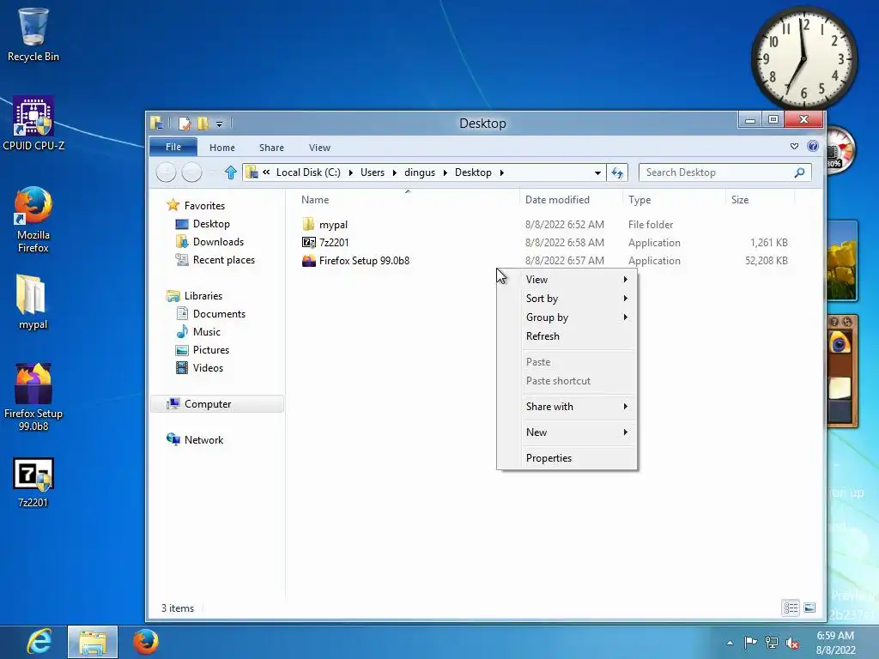The height and width of the screenshot is (659, 879).
Task: Click the muted volume tray icon
Action: pos(792,643)
